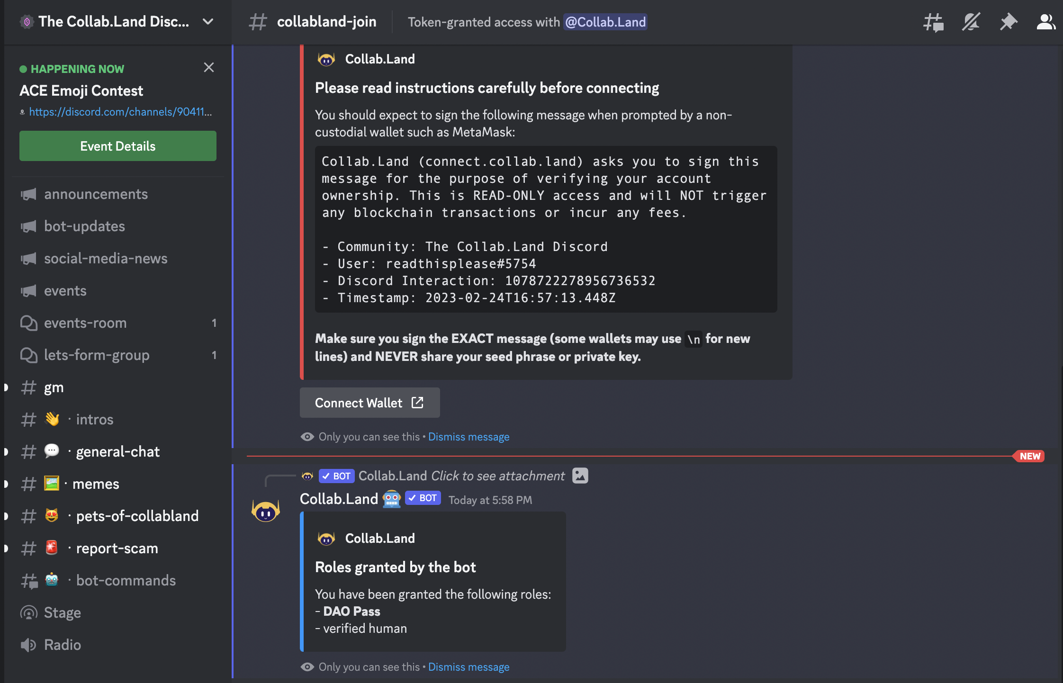Click the robot emoji on bot-commands

click(x=52, y=580)
